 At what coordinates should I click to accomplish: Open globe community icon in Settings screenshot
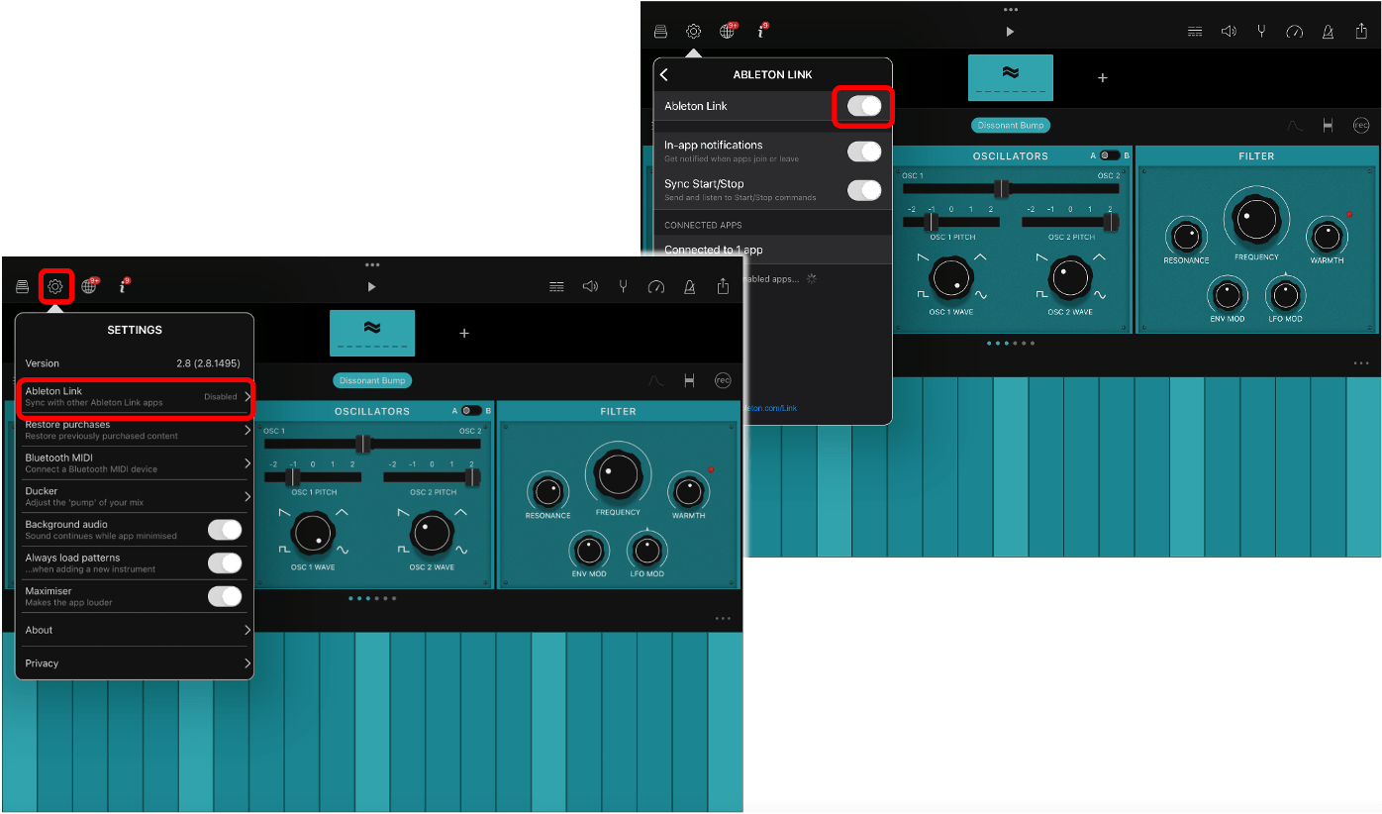click(90, 286)
